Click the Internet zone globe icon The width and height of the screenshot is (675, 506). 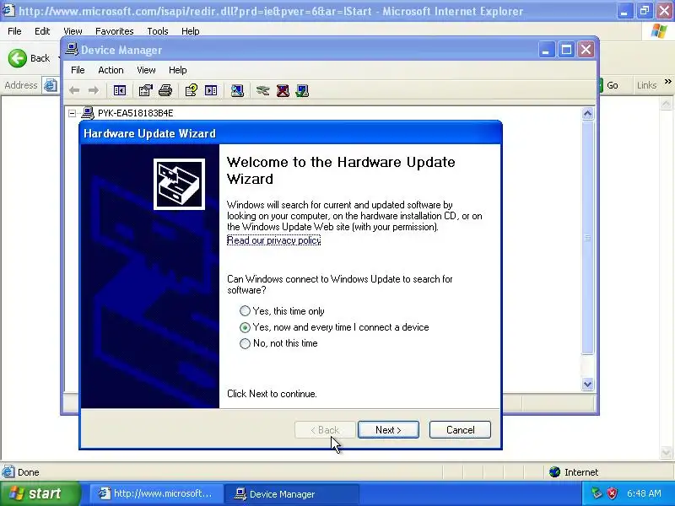pyautogui.click(x=555, y=472)
